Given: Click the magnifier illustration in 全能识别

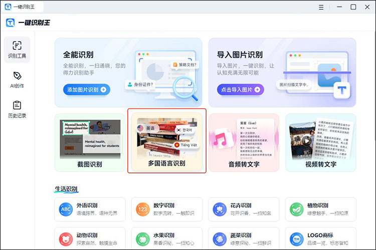Looking at the screenshot, I should (x=185, y=88).
